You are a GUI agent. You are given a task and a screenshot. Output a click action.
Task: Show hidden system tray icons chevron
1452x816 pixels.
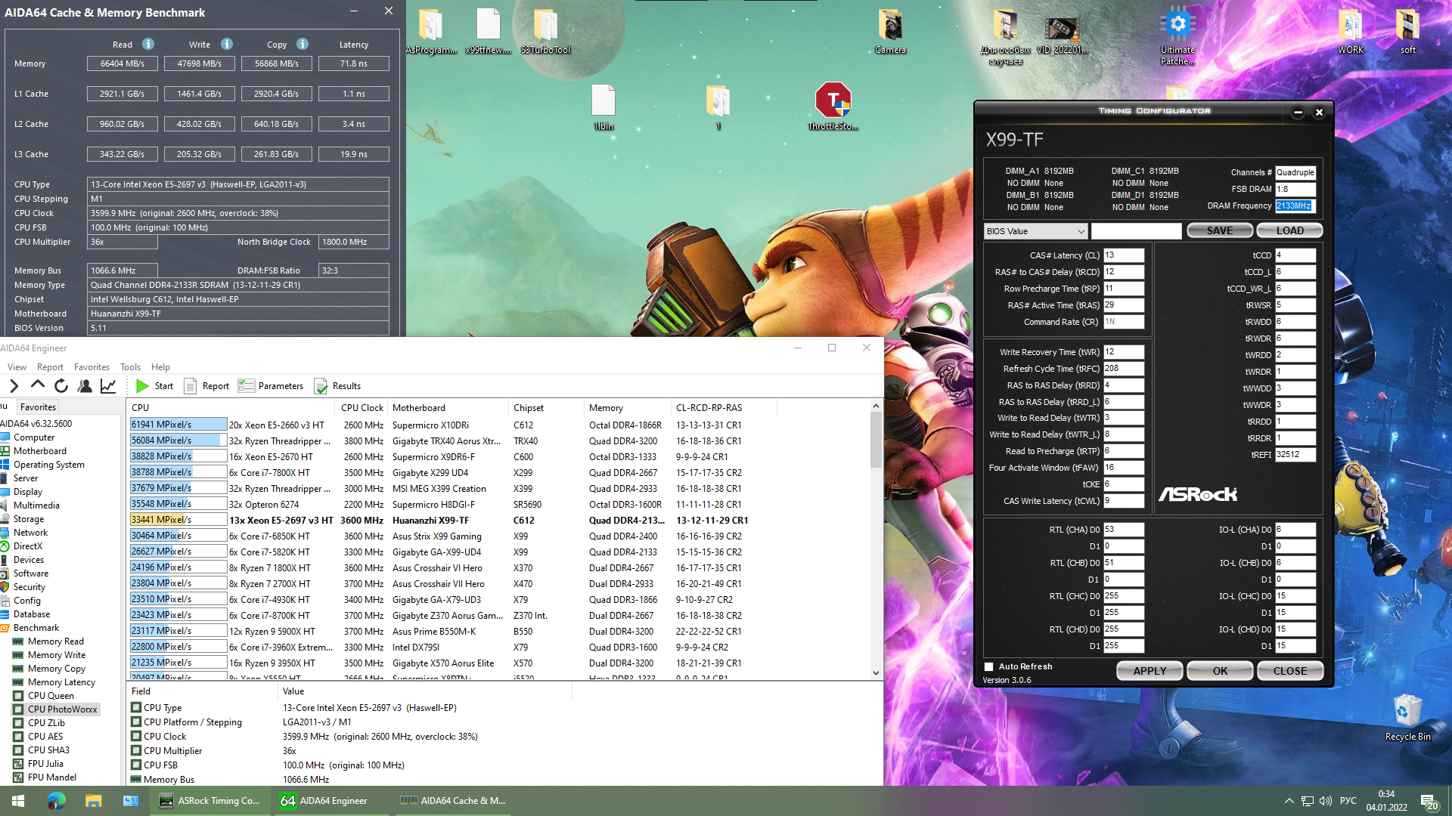[1289, 801]
